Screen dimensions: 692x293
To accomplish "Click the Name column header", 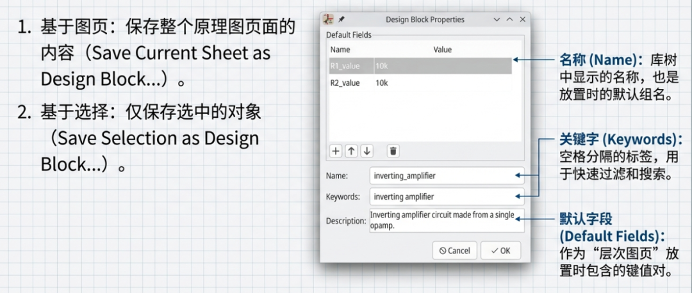I will 340,50.
